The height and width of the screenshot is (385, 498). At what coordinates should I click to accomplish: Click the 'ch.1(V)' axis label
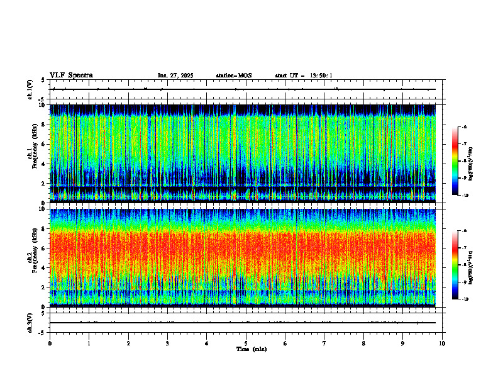click(x=30, y=89)
